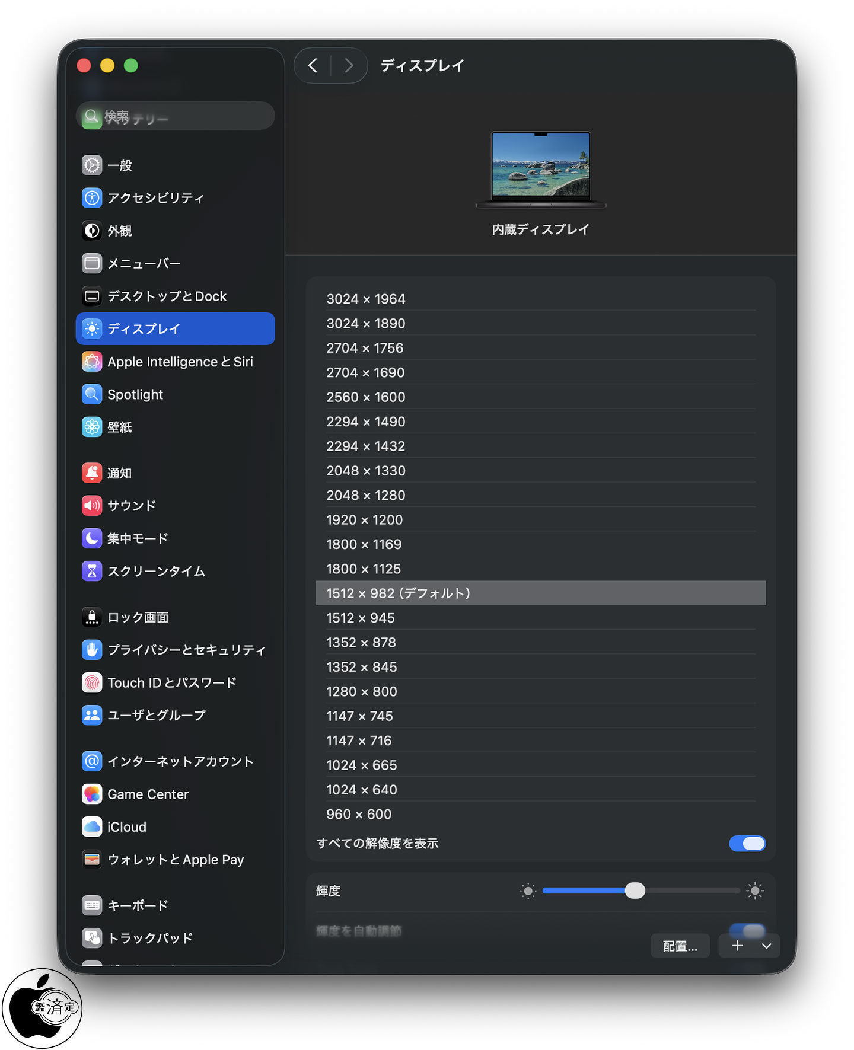This screenshot has height=1050, width=854.
Task: Select the スクリーンタイム hourglass icon
Action: (92, 571)
